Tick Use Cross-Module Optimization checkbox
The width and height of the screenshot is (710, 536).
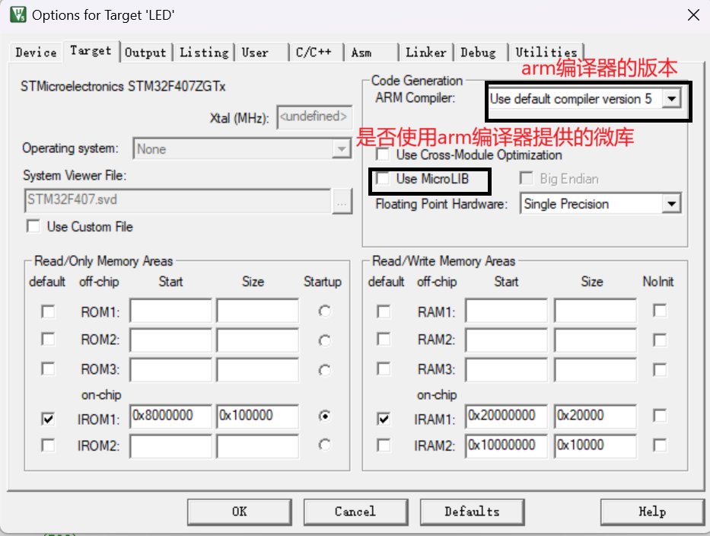click(x=384, y=155)
